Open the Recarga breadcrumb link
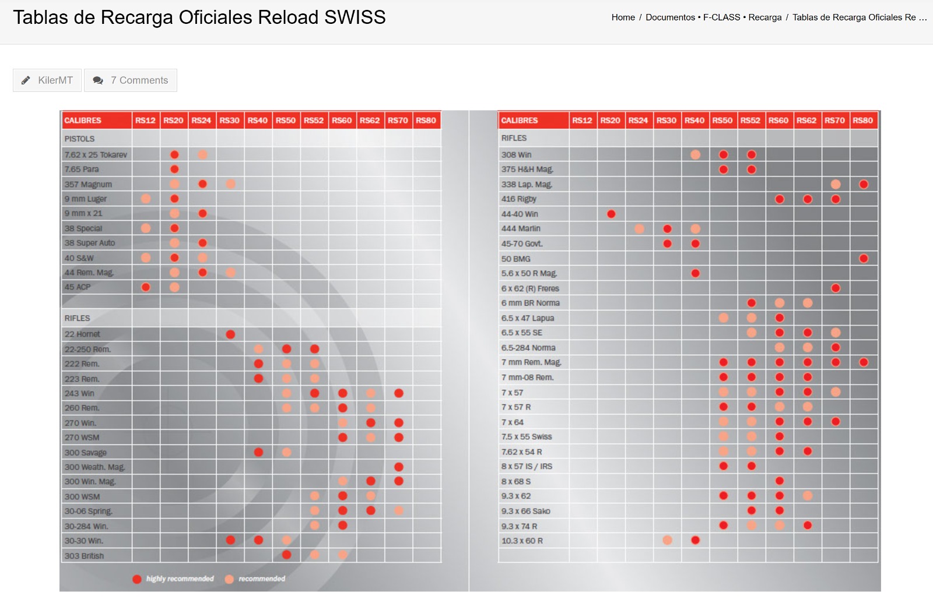The image size is (933, 603). click(x=765, y=17)
